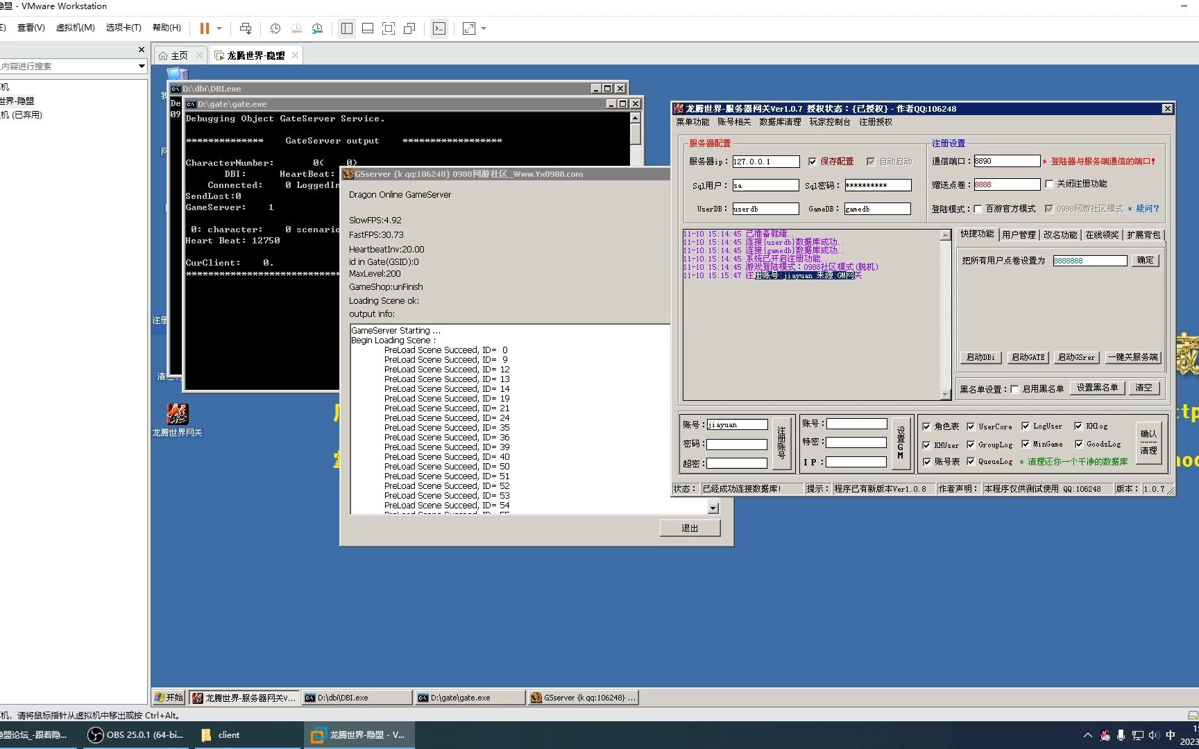Toggle the library sidebar view icon
Screen dimensions: 1199x749
(x=347, y=28)
